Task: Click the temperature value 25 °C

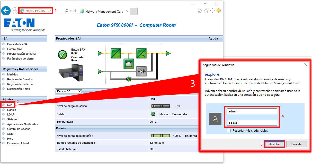Action: [x=153, y=122]
